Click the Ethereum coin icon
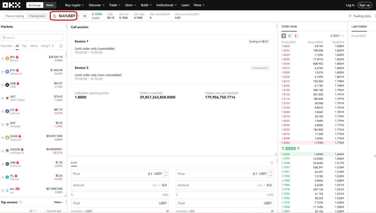The image size is (376, 213). [x=7, y=72]
